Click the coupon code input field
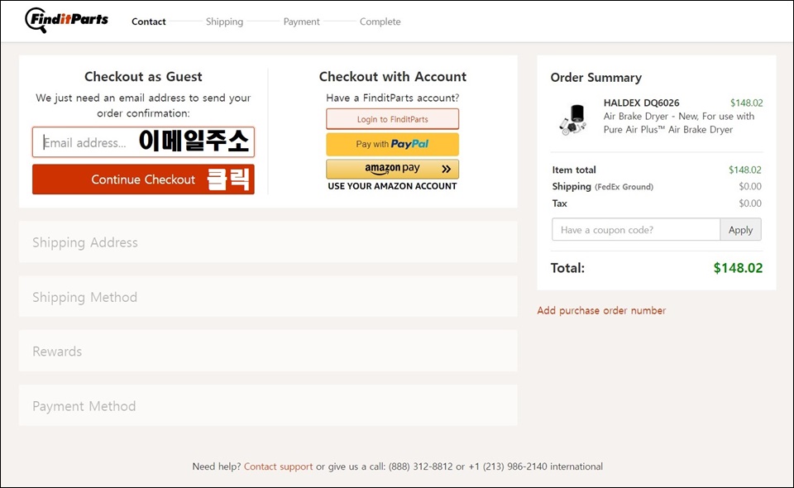 coord(636,229)
